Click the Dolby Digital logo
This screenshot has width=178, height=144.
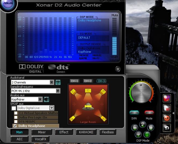[x=31, y=69]
